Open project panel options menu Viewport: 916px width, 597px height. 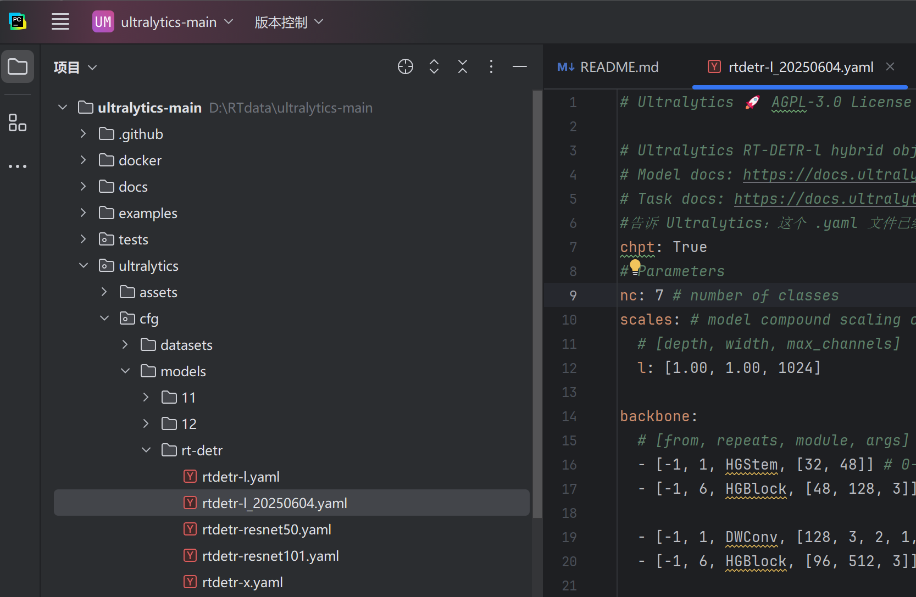pos(491,67)
